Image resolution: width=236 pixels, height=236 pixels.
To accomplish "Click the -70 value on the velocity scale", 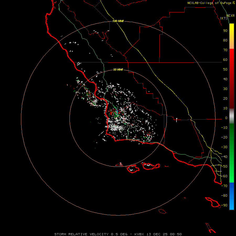I will coord(224,186).
